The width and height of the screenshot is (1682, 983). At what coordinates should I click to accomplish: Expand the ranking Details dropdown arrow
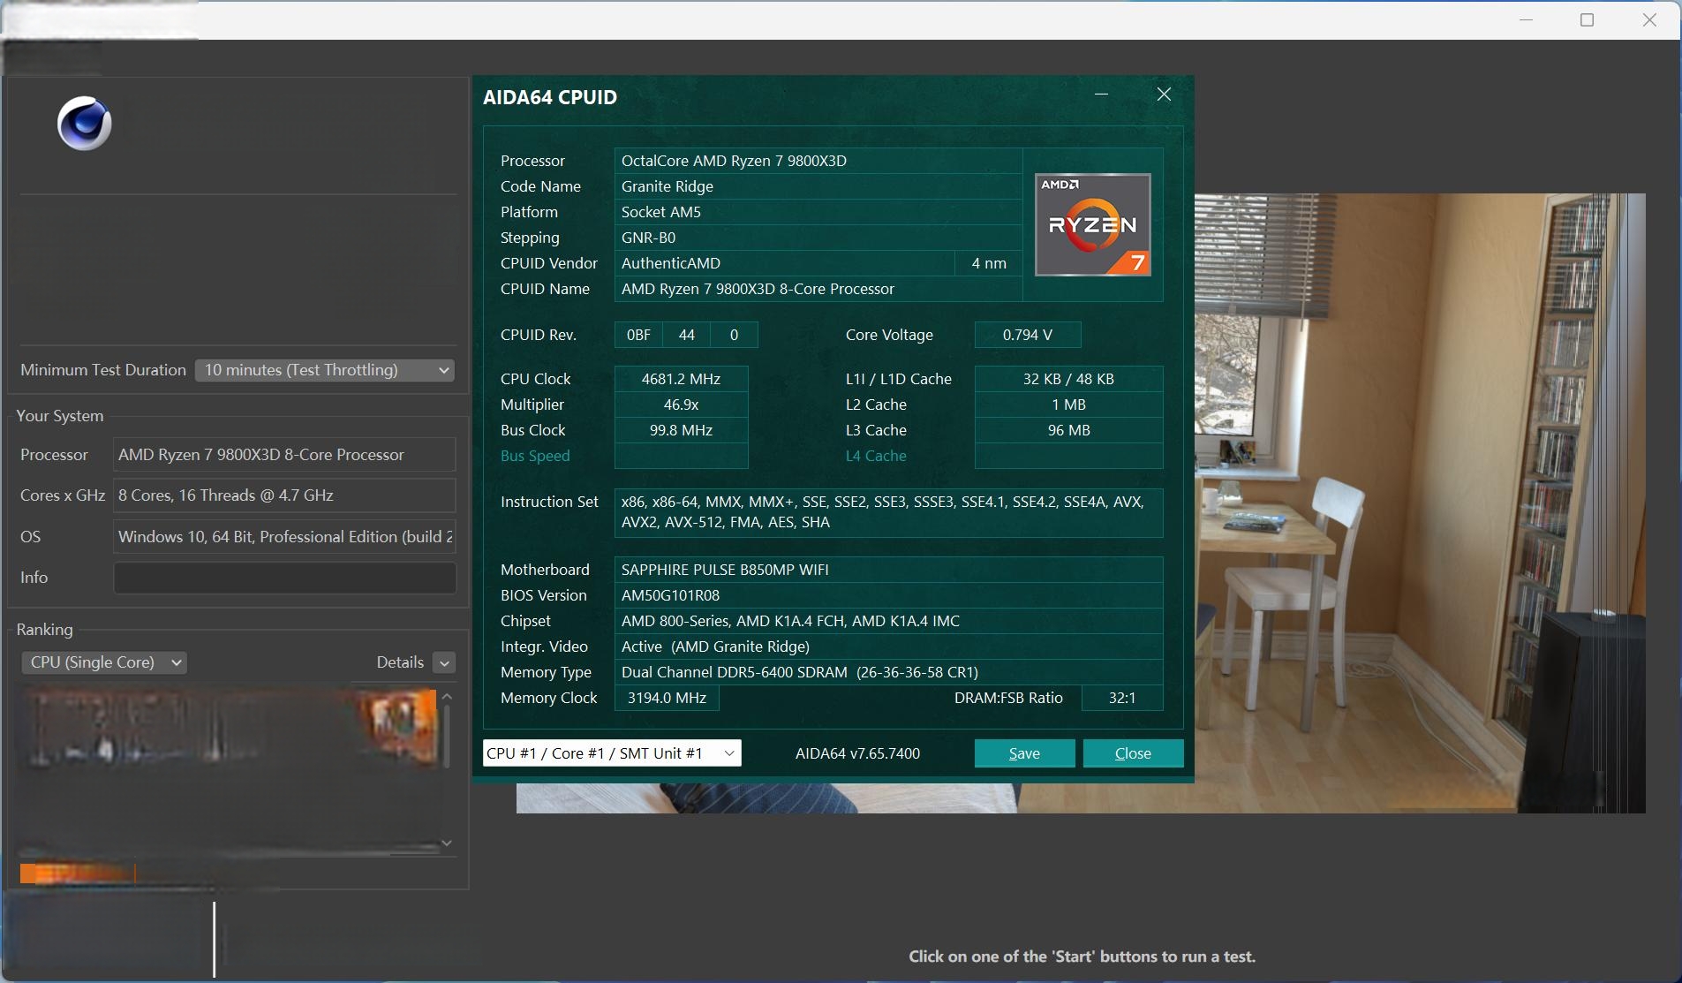coord(444,662)
